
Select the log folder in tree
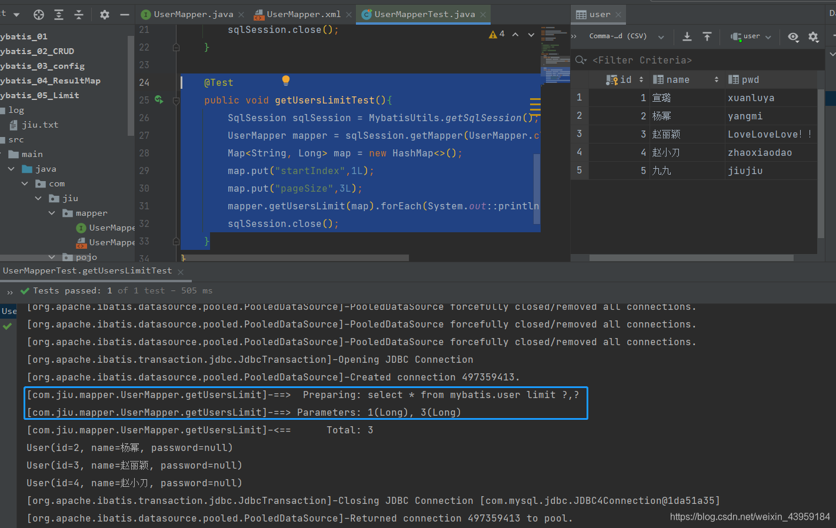(12, 110)
